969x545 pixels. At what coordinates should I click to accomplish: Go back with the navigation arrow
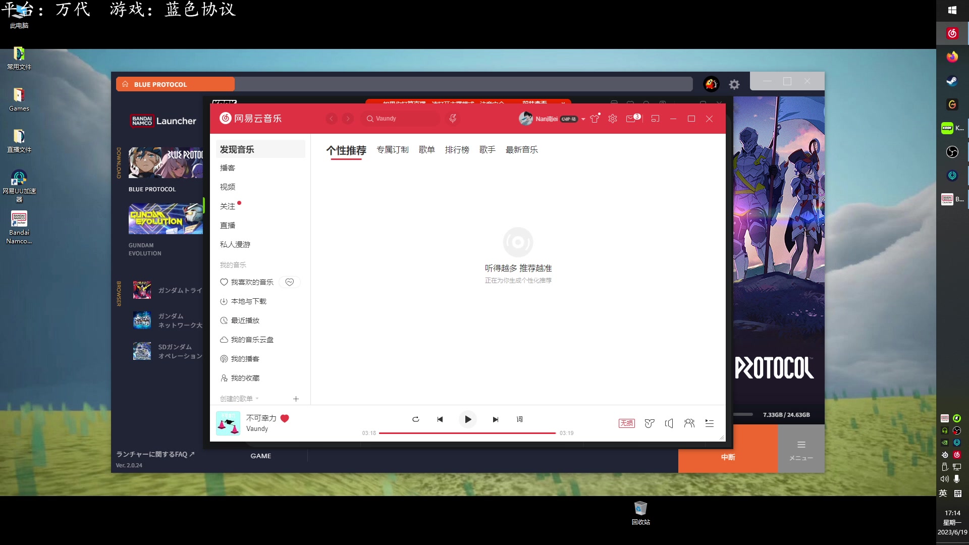[x=332, y=119]
